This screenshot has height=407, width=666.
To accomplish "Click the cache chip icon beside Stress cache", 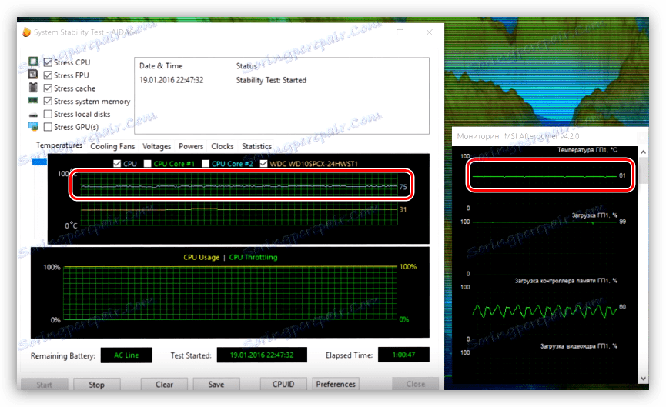I will point(33,88).
